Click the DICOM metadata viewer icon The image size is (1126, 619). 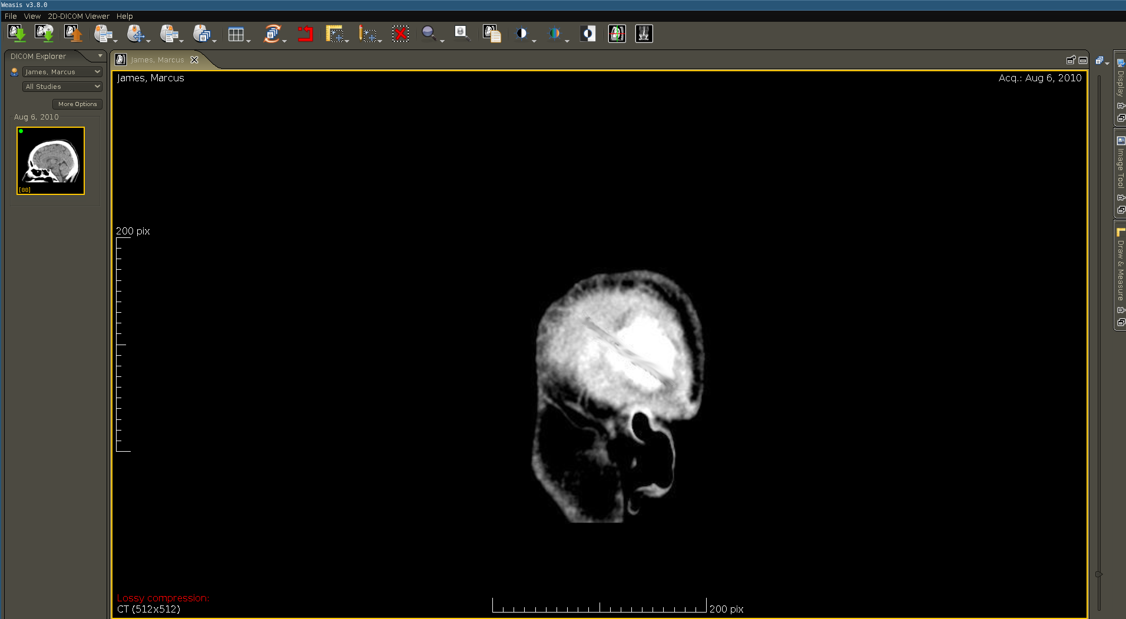[x=491, y=34]
